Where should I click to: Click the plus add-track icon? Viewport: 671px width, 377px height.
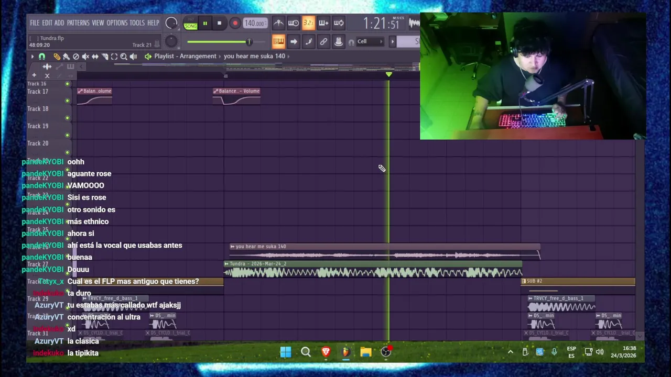tap(34, 75)
